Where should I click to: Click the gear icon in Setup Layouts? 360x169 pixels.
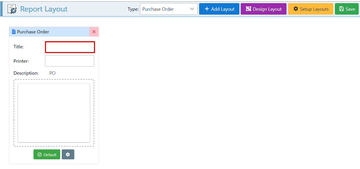296,9
